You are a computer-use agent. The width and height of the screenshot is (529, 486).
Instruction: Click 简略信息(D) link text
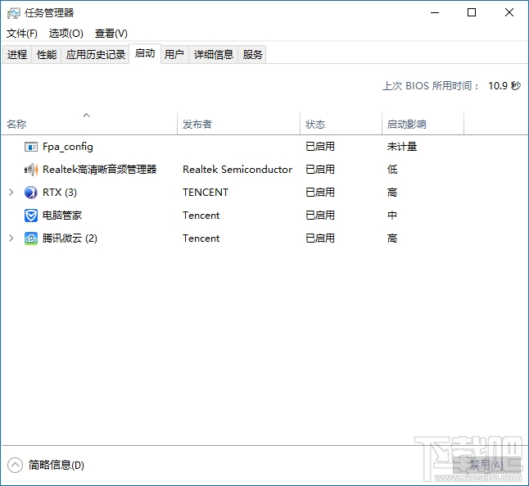[x=57, y=465]
